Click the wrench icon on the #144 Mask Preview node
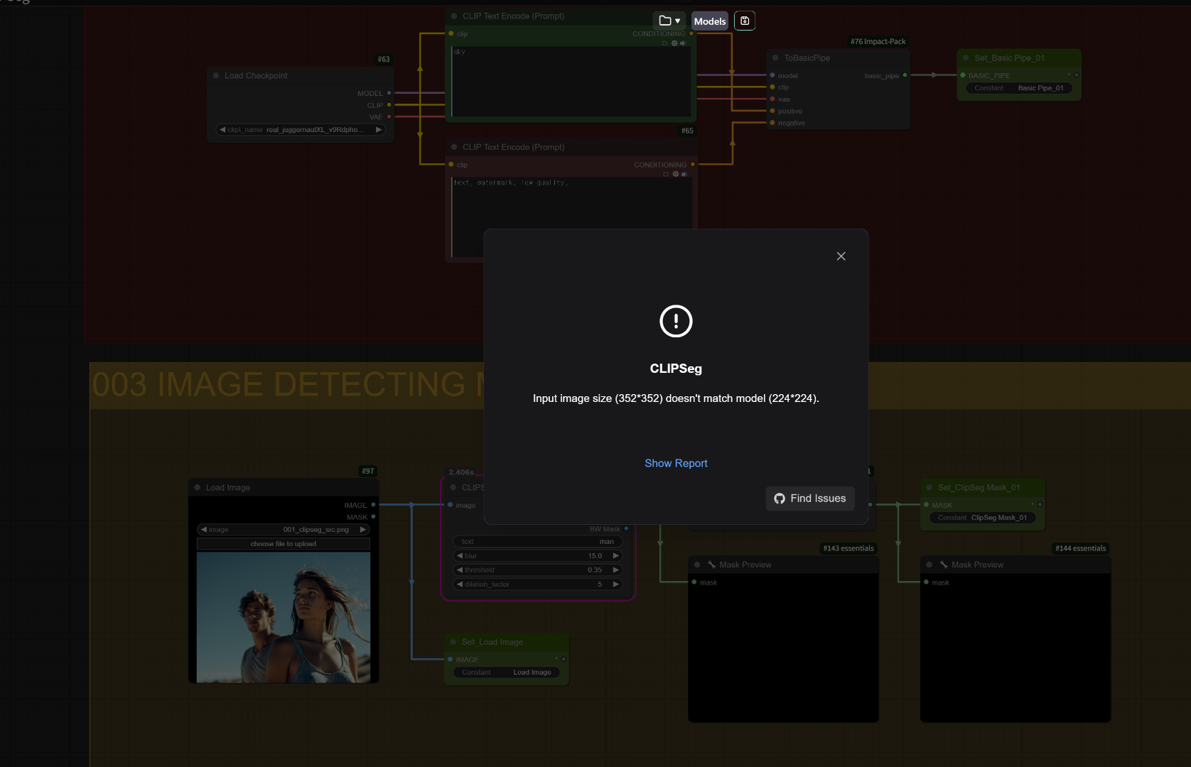 [944, 564]
